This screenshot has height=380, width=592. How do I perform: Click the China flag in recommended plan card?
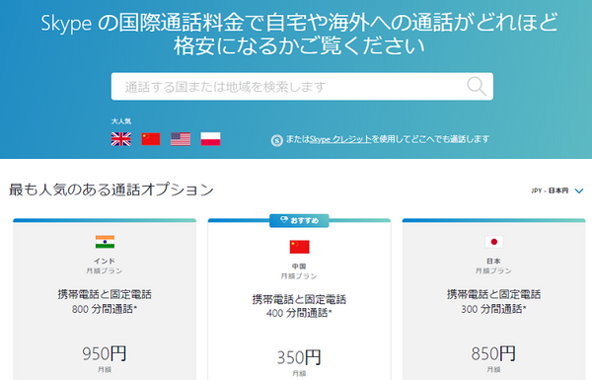click(x=299, y=247)
